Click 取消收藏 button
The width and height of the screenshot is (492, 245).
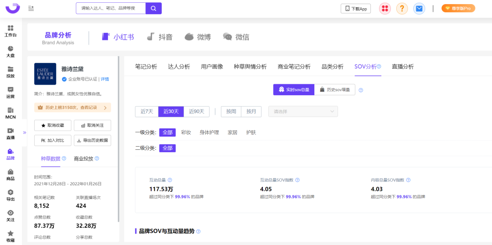tap(53, 126)
